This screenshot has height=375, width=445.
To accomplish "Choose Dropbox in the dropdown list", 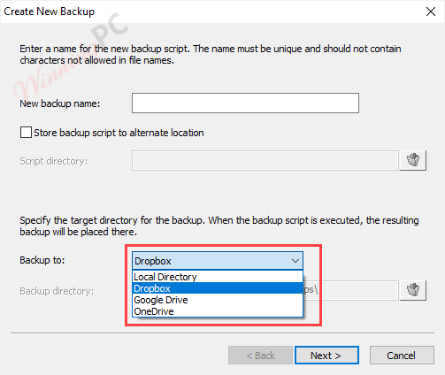I will 218,288.
